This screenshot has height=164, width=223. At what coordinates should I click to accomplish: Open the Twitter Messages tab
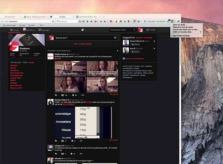[x=44, y=30]
